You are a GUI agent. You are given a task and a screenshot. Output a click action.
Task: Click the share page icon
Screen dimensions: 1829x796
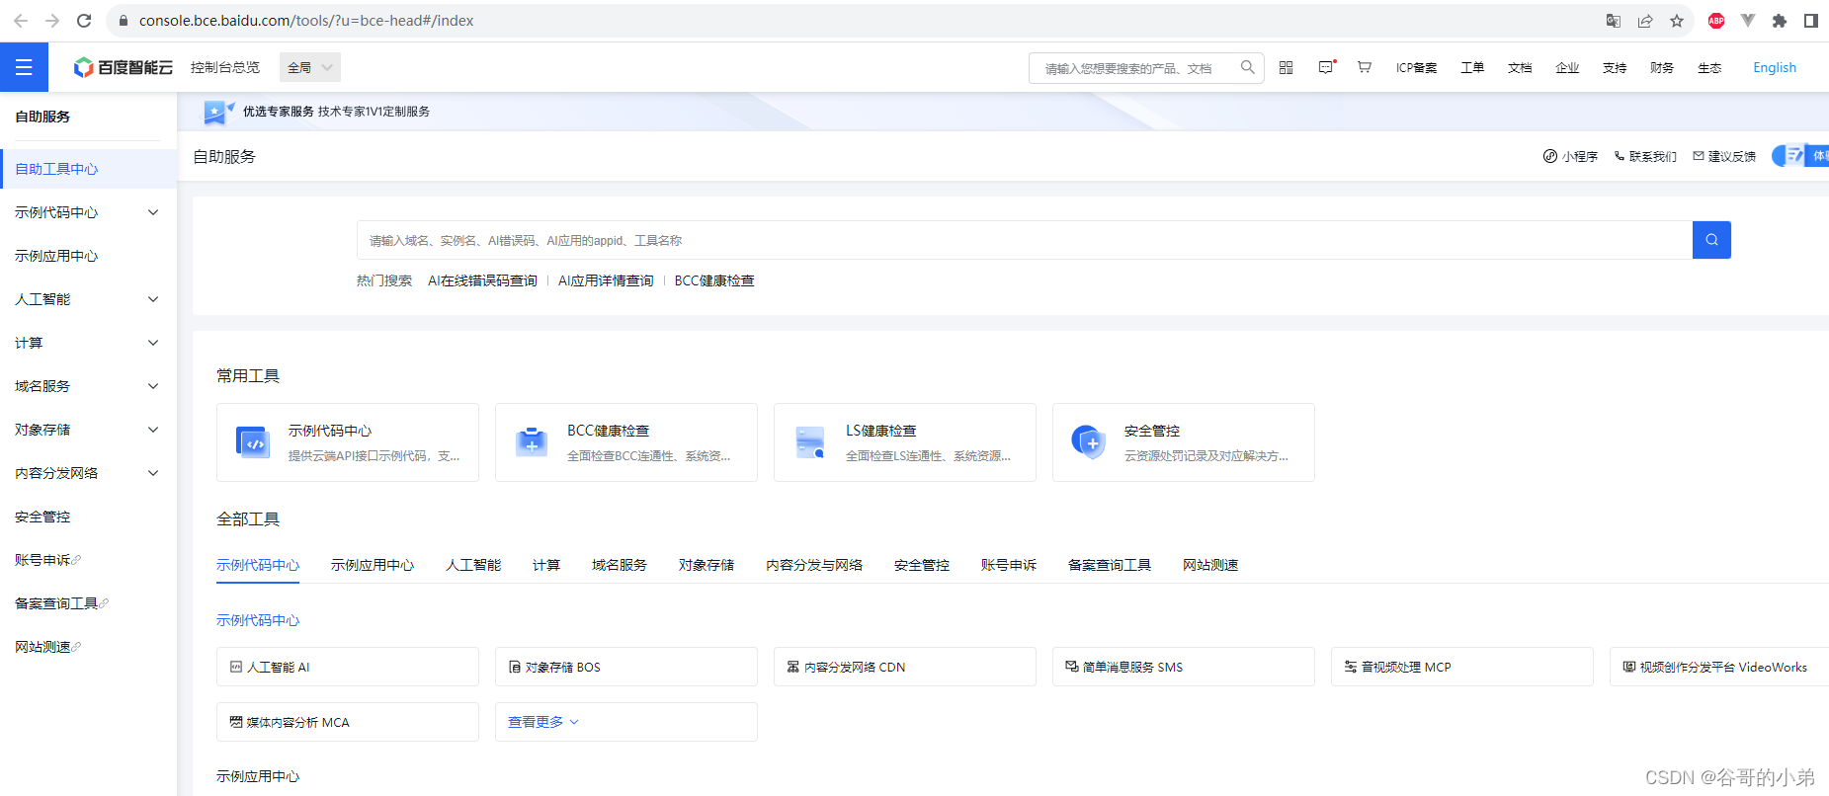(1645, 21)
